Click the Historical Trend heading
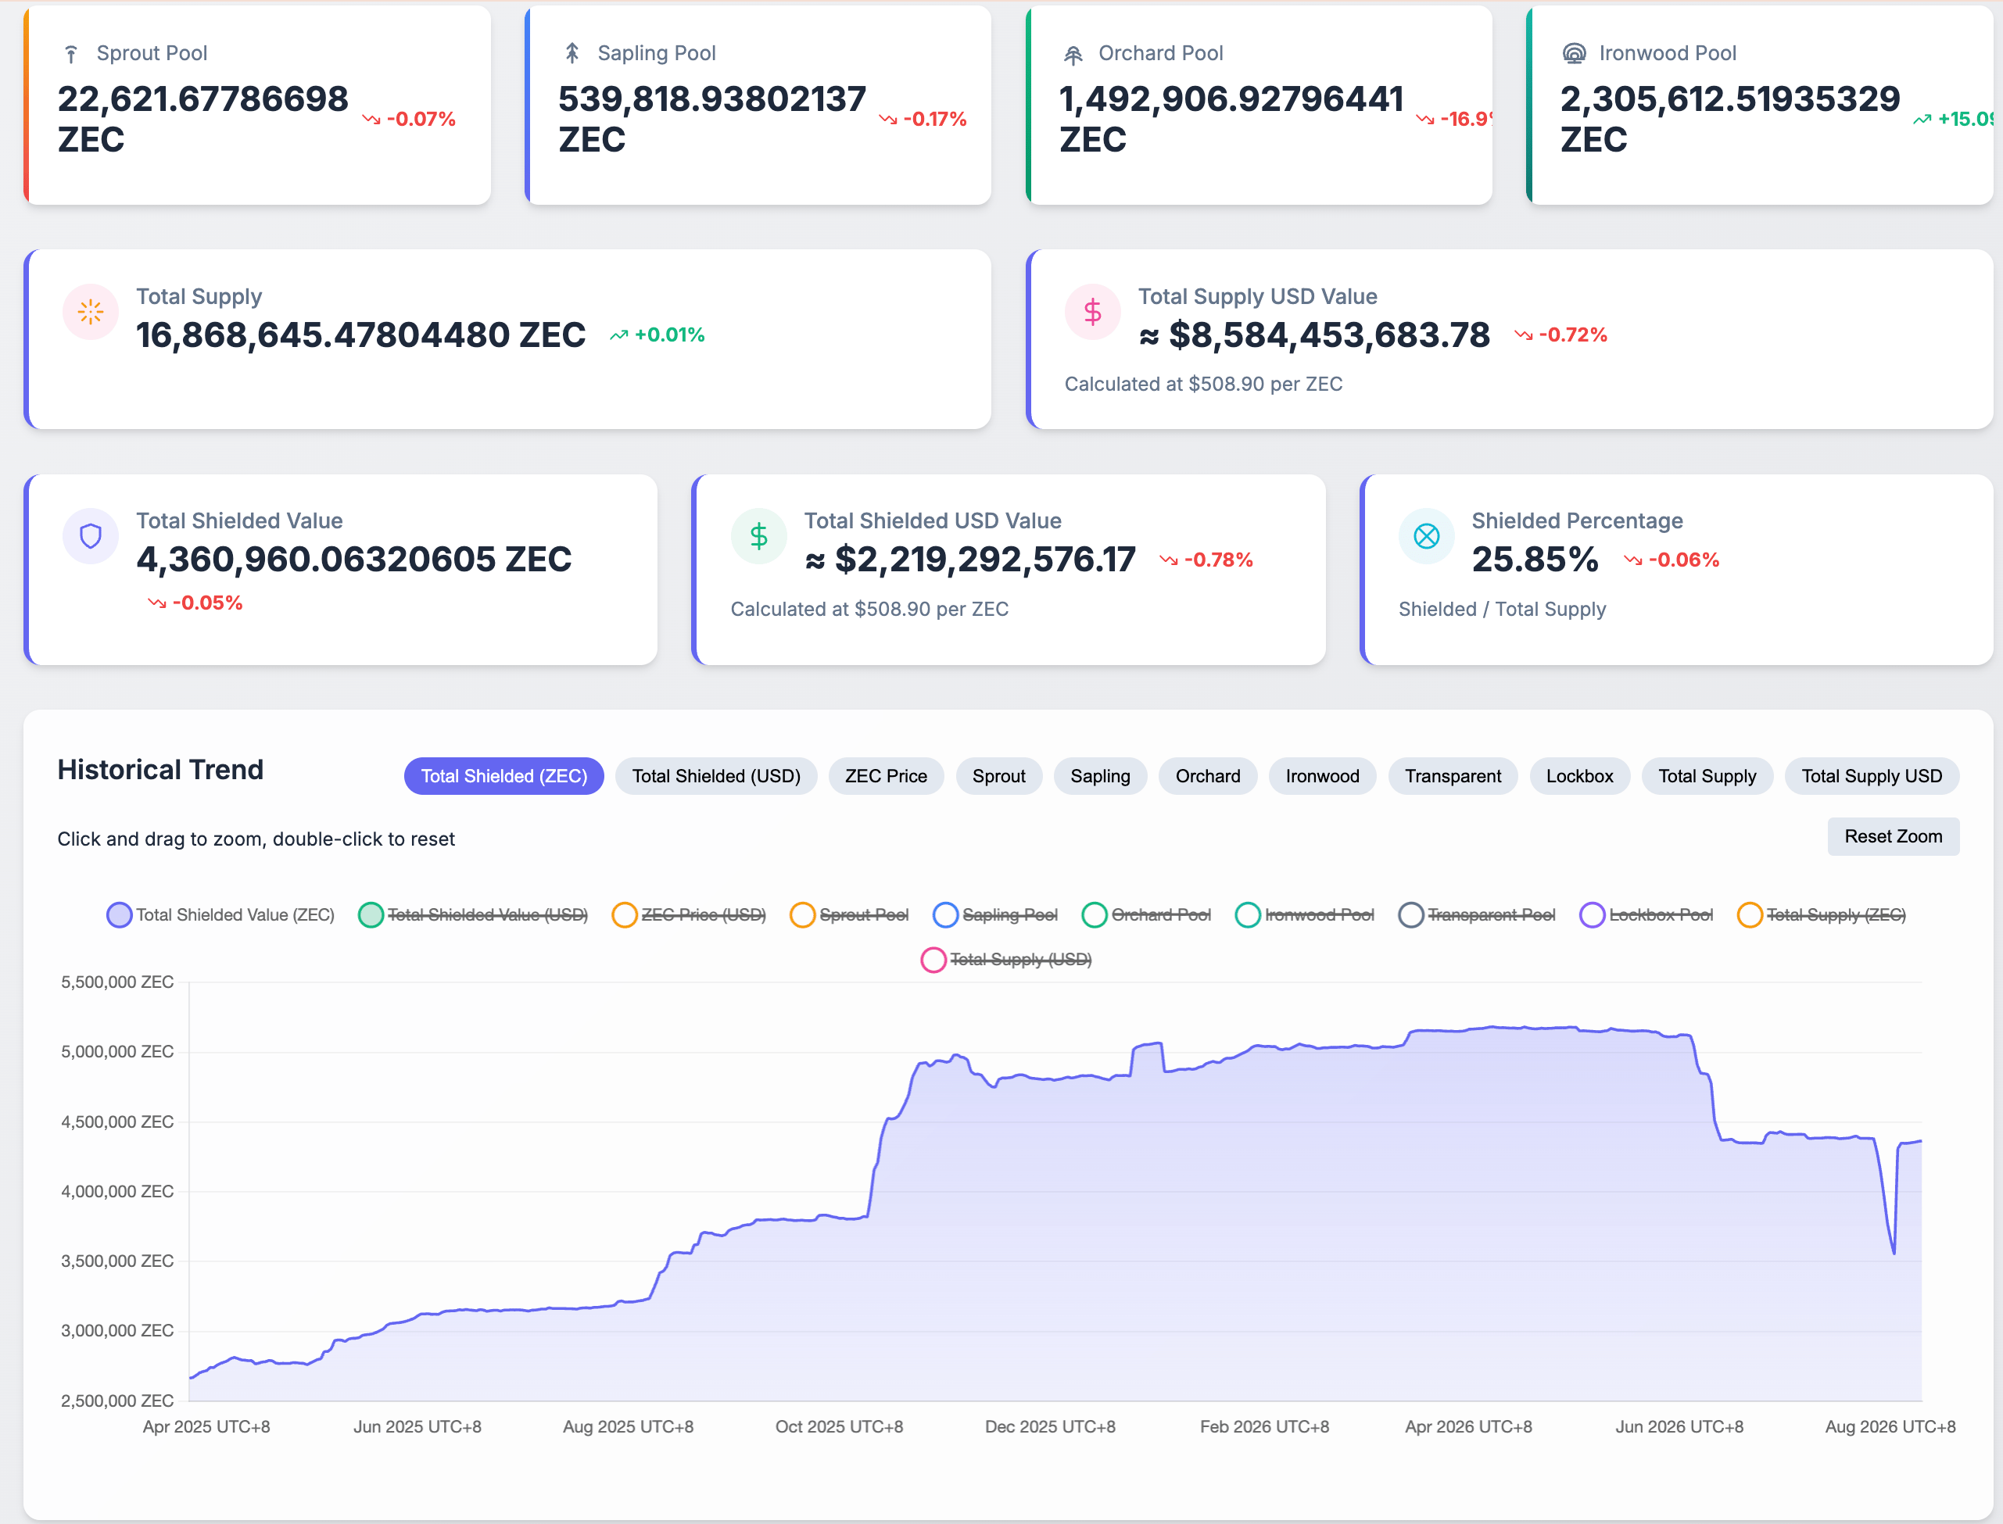Viewport: 2003px width, 1524px height. point(160,770)
